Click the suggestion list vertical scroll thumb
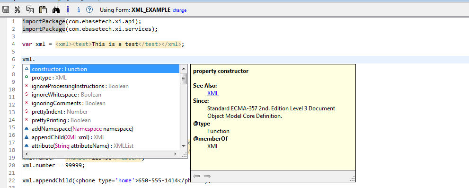Image resolution: width=469 pixels, height=188 pixels. point(184,79)
